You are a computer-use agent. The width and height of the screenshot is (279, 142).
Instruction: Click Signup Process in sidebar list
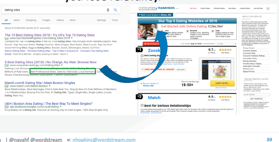click(248, 71)
